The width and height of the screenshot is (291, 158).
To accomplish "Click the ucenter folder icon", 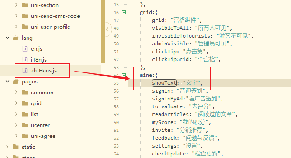I will 25,125.
